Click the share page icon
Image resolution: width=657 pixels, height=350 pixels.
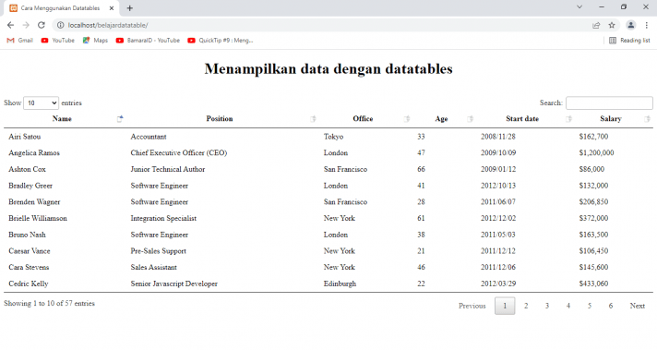click(x=596, y=25)
